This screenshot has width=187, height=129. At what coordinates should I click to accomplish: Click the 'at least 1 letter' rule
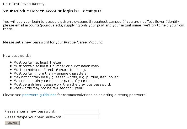(38, 63)
